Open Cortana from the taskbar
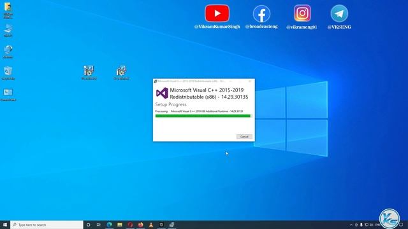The width and height of the screenshot is (408, 229). 88,225
